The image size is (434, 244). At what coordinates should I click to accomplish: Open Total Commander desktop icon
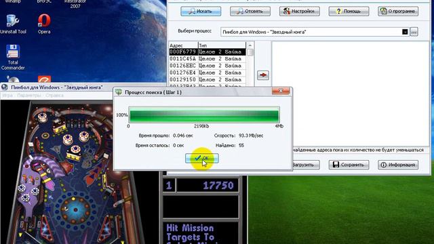tap(13, 57)
